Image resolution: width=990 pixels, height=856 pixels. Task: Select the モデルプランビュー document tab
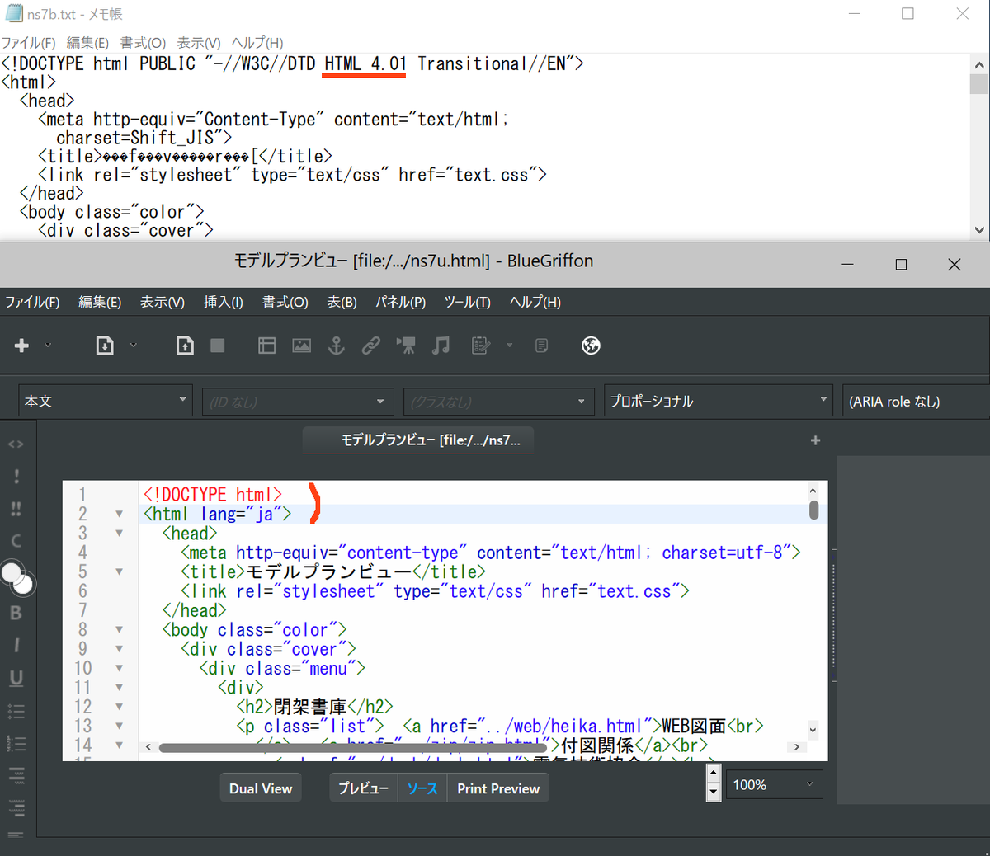[x=418, y=440]
